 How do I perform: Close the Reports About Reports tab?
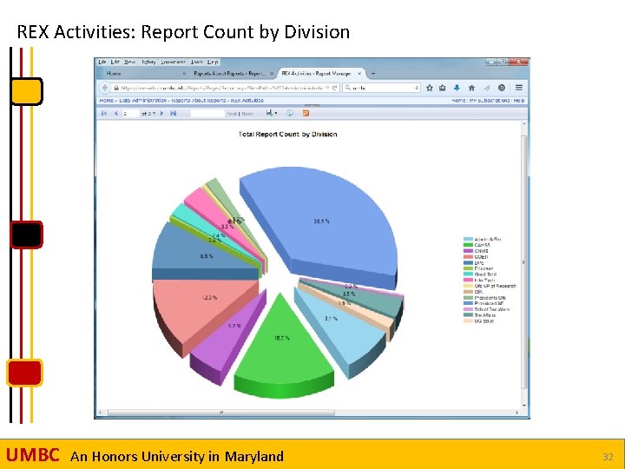pos(272,73)
